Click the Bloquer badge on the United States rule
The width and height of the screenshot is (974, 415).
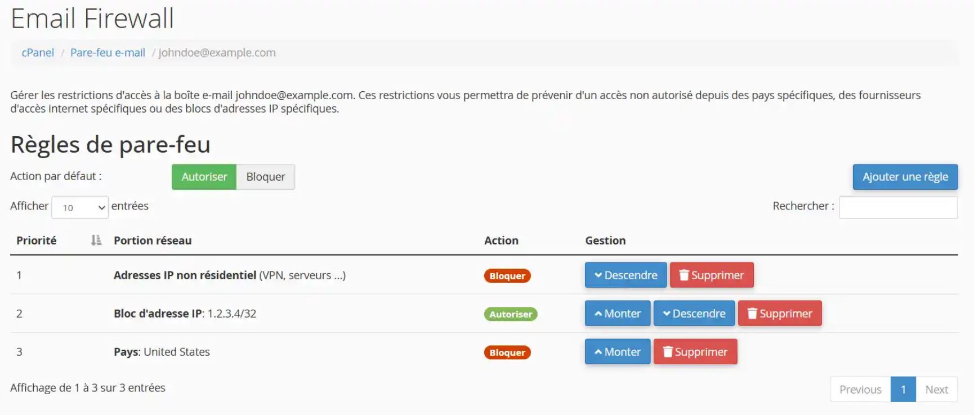tap(506, 352)
